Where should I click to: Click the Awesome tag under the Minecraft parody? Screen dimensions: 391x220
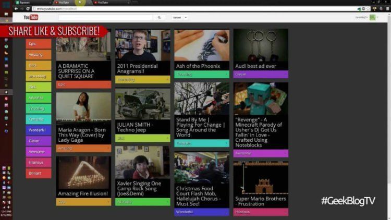[261, 153]
